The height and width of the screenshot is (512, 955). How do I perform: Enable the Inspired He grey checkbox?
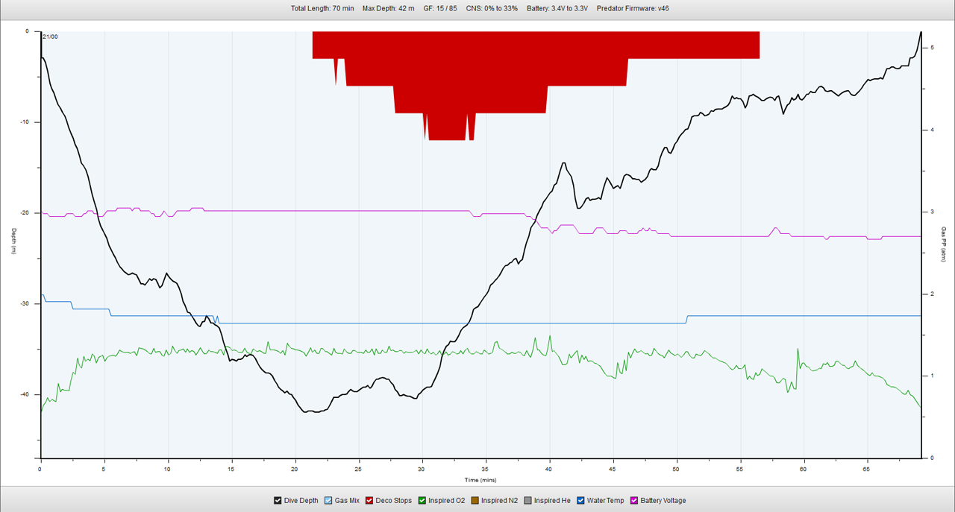click(x=527, y=501)
